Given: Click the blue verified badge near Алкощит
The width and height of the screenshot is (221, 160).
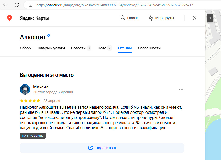Looking at the screenshot, I should (x=49, y=36).
